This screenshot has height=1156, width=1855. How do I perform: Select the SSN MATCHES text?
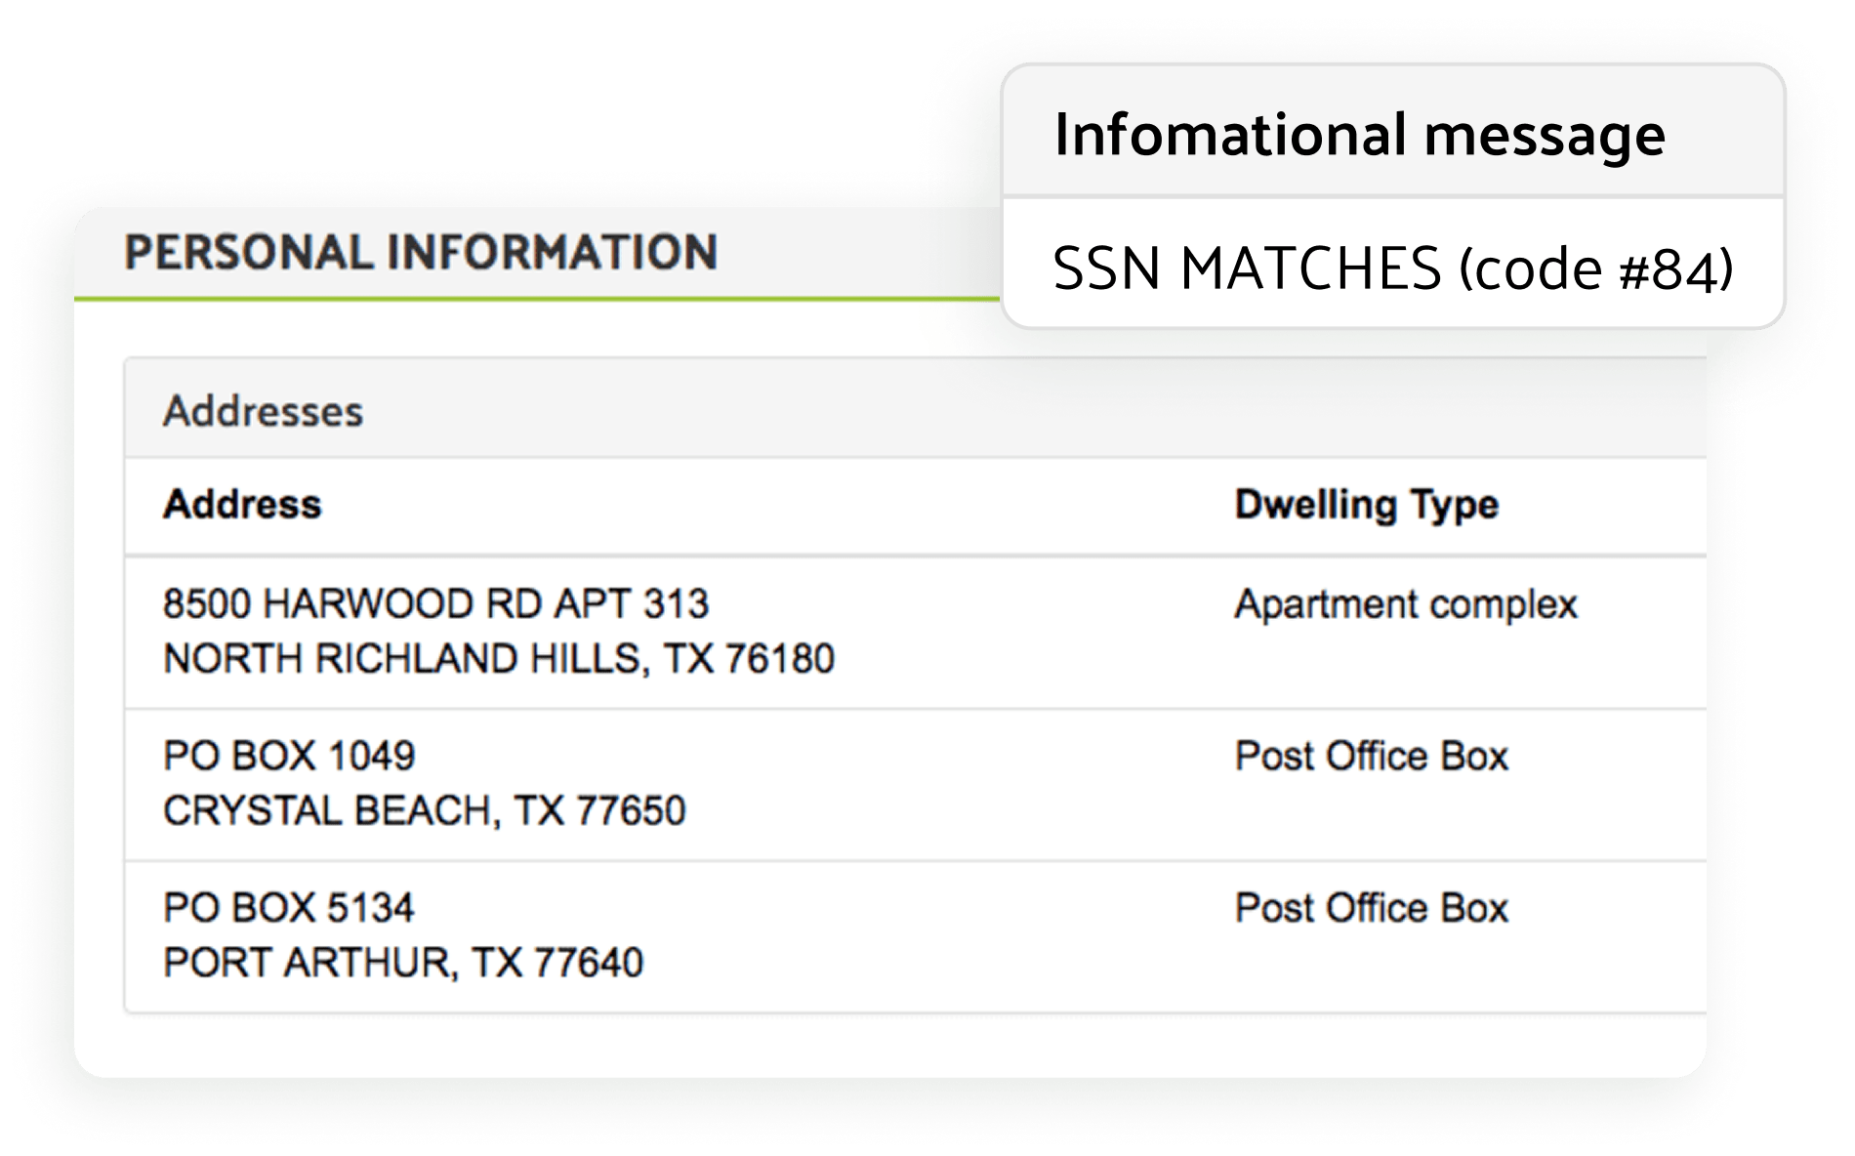(1247, 268)
